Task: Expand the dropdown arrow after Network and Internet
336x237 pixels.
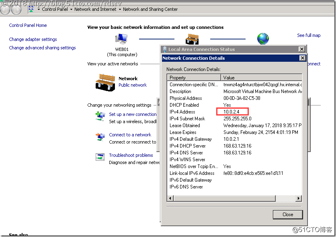Action: point(120,9)
